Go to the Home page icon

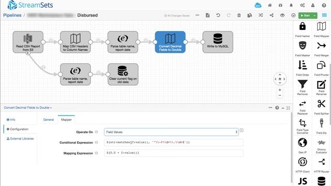270,5
